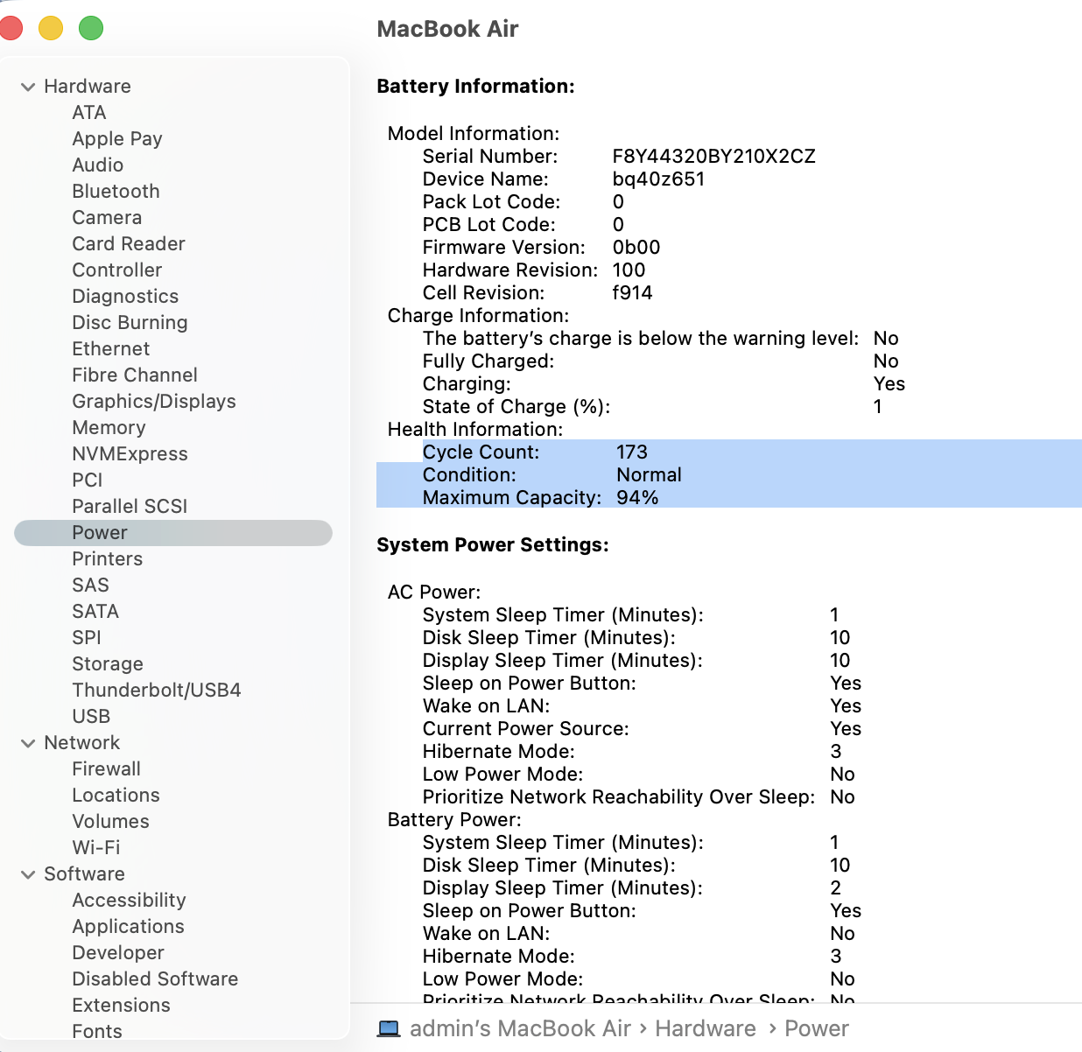Click the yellow minimize window button
1082x1052 pixels.
(x=51, y=28)
